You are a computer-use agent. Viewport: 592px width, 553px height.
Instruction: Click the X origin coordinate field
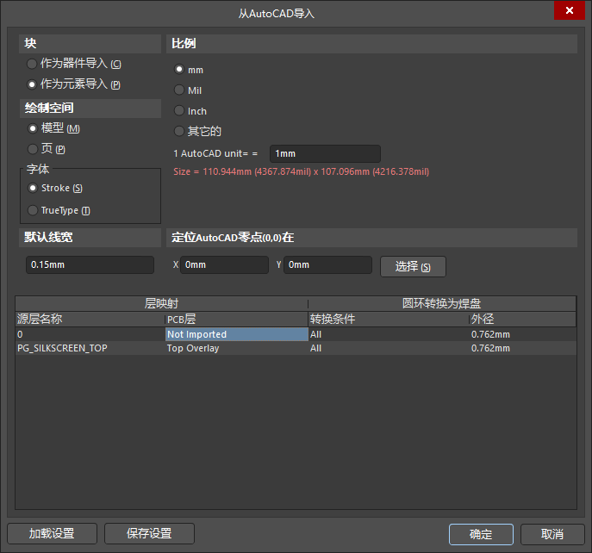click(x=224, y=264)
